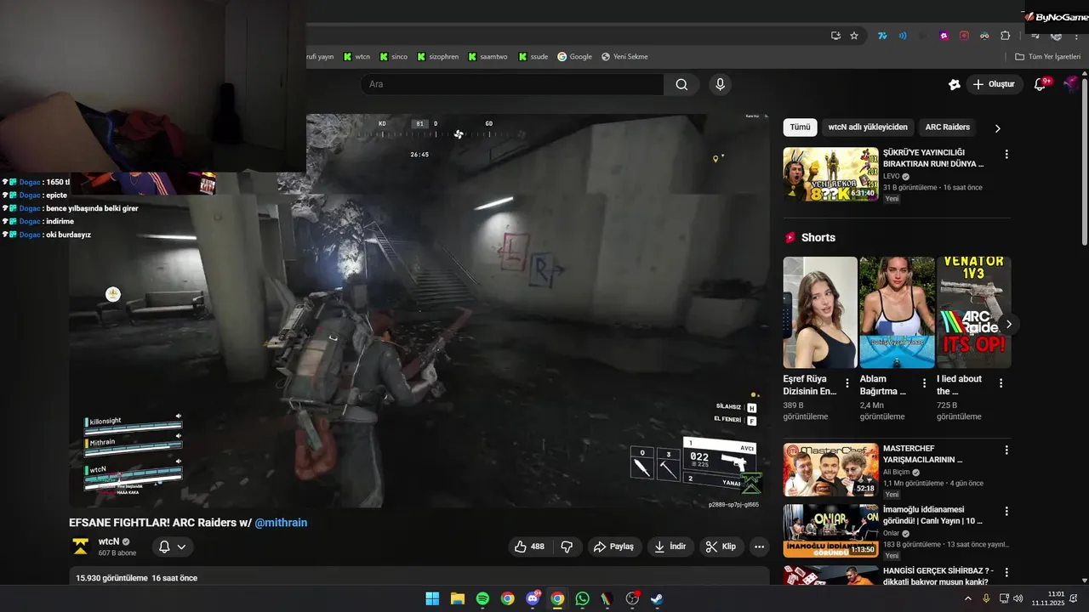The width and height of the screenshot is (1089, 612).
Task: Open the blue sound-wave extension icon
Action: (x=903, y=36)
